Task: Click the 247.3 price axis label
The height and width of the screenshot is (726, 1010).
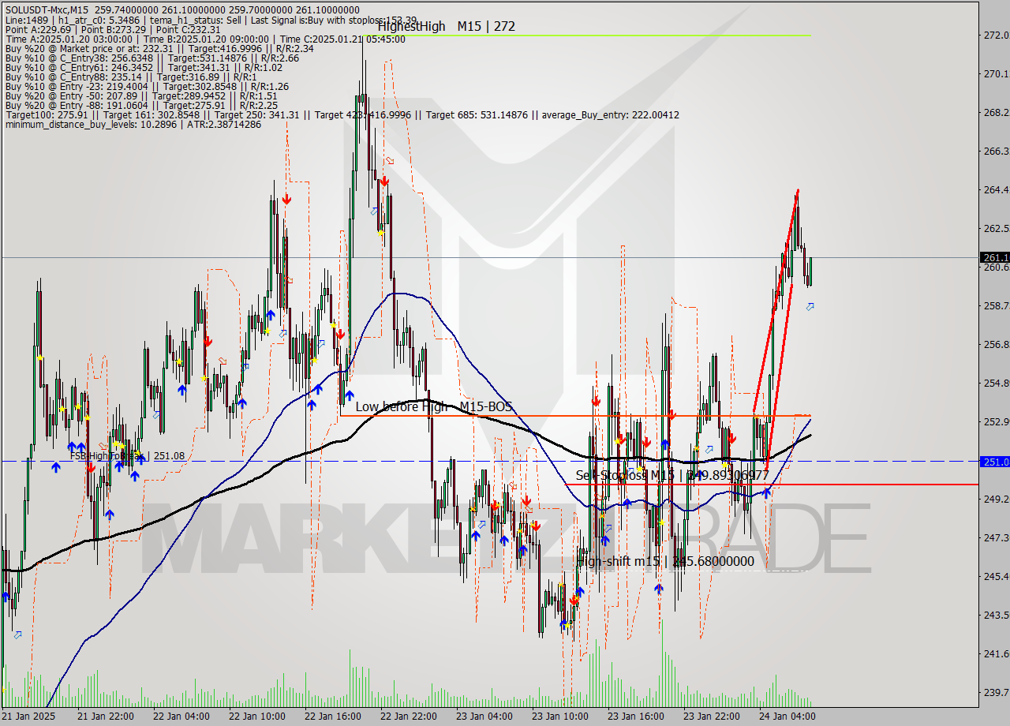Action: (996, 538)
